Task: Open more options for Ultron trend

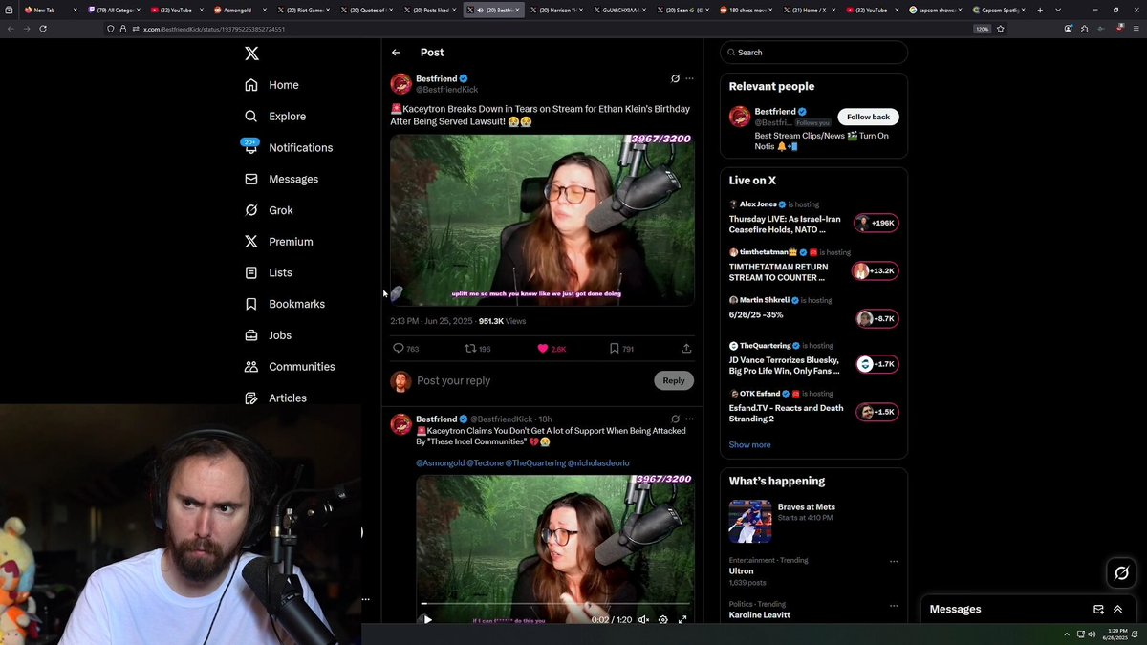Action: 894,561
